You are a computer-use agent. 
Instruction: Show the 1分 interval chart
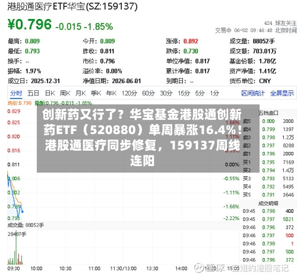(214, 93)
